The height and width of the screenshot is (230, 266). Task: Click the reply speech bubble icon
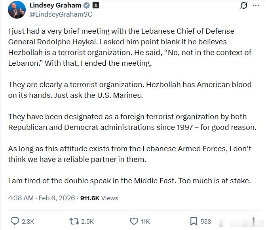15,221
